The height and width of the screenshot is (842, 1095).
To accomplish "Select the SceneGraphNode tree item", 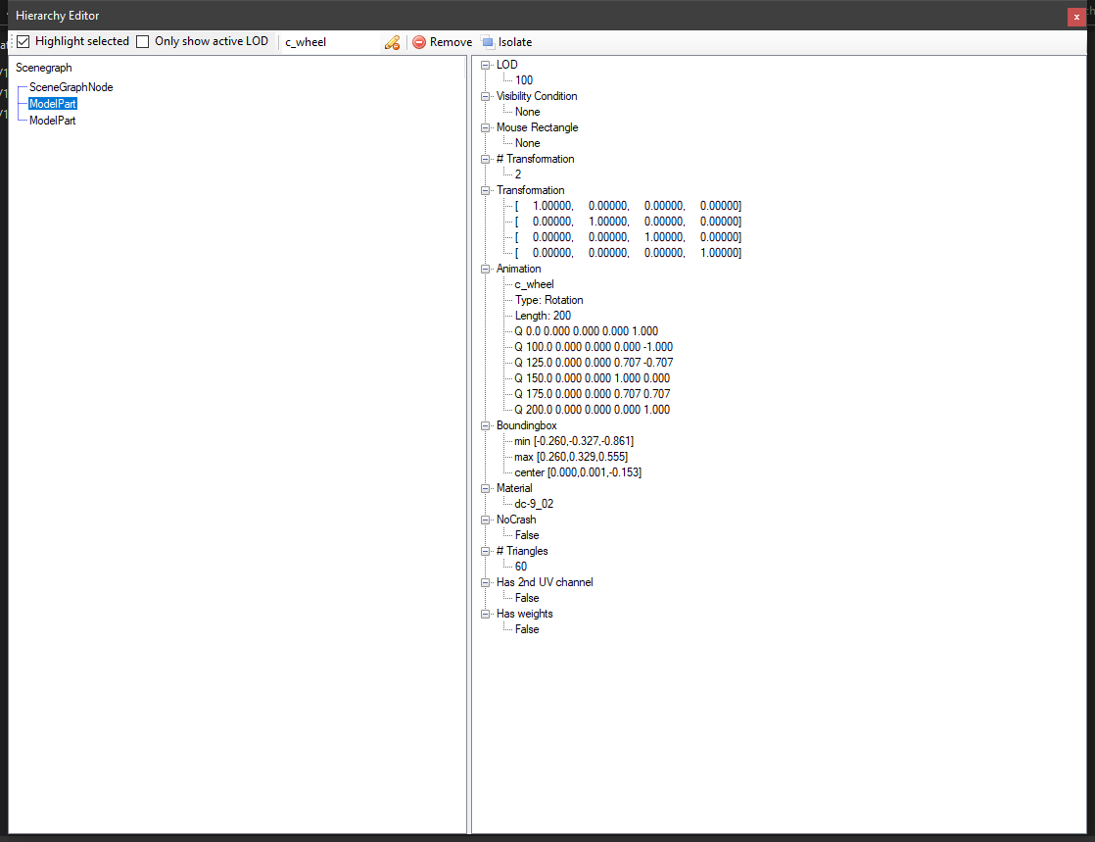I will click(x=71, y=87).
